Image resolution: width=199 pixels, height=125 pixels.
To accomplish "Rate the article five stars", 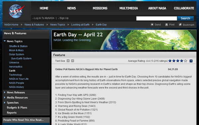I will point(185,61).
